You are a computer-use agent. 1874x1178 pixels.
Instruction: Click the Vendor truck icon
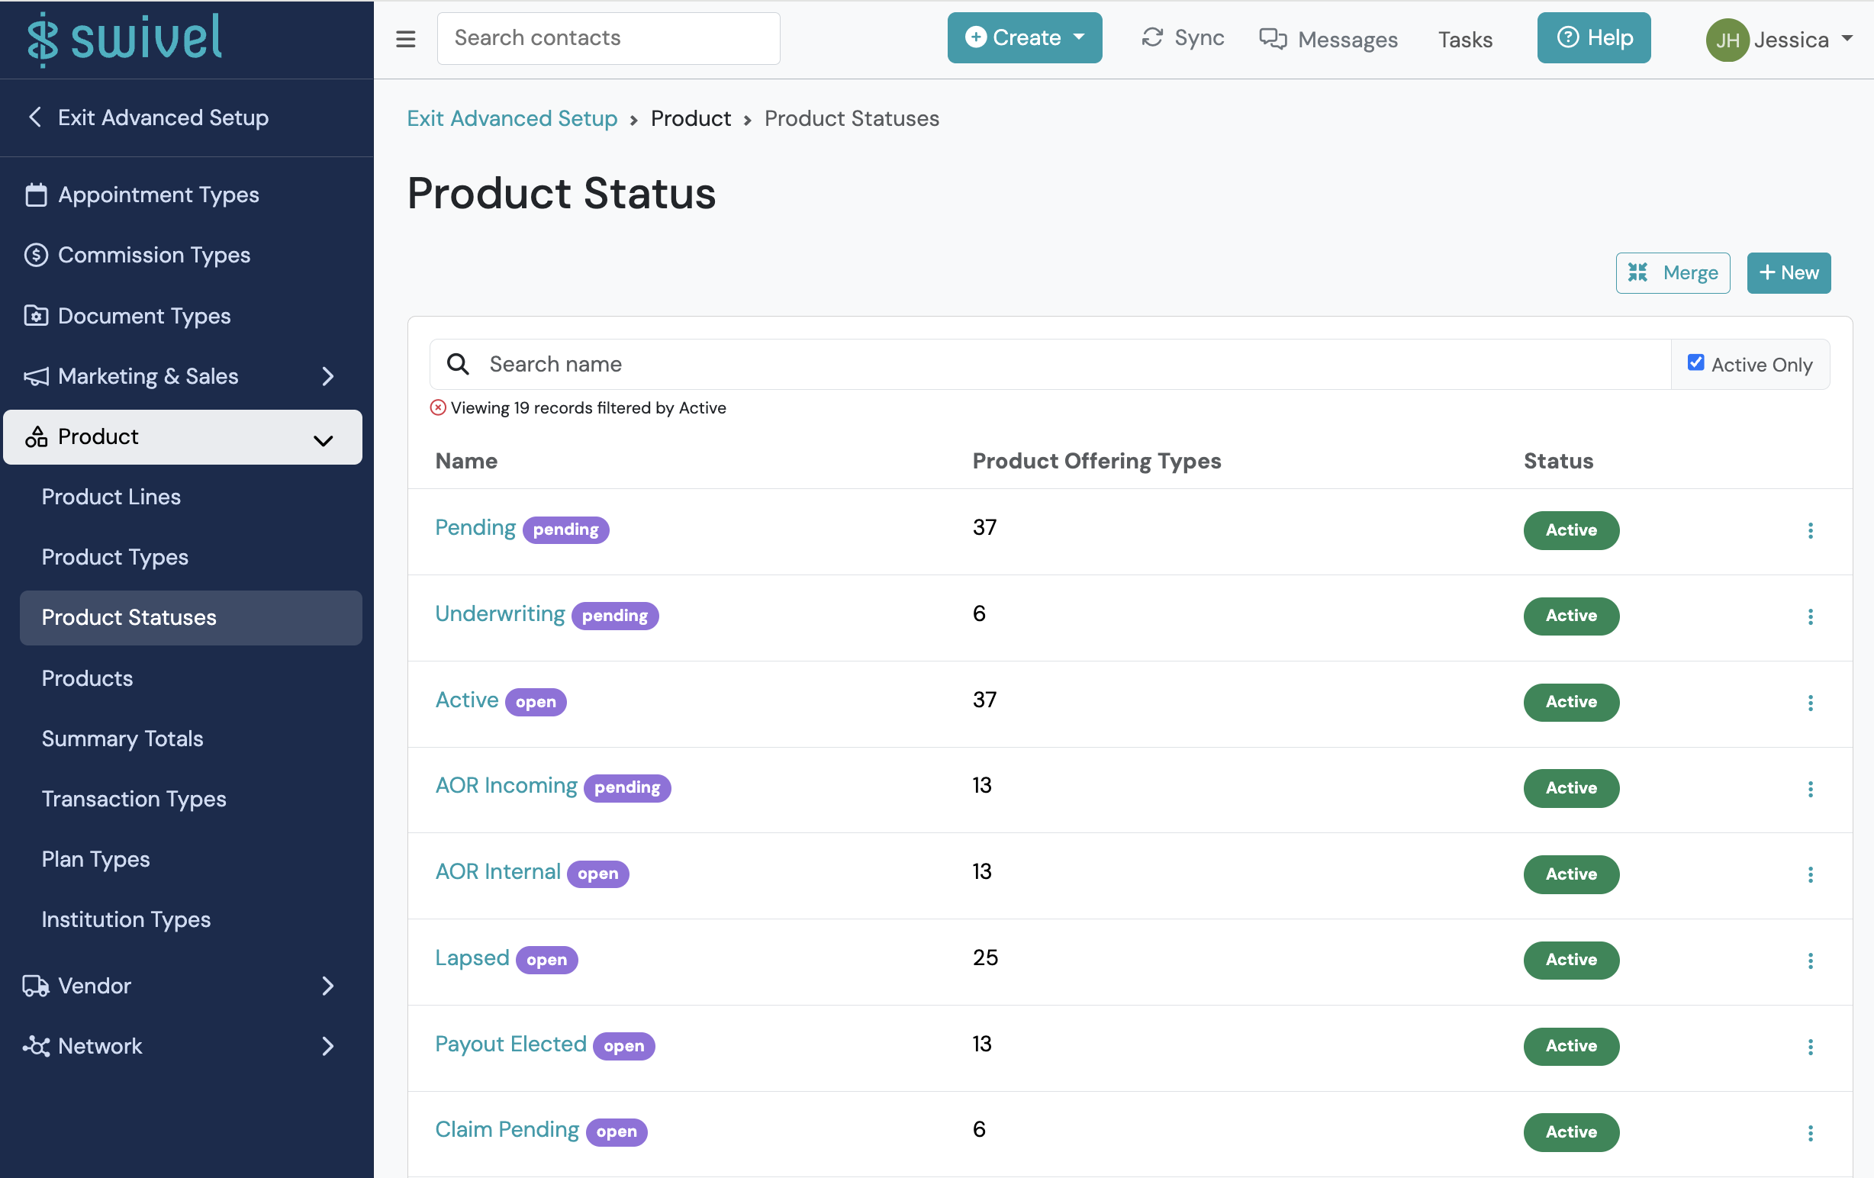pyautogui.click(x=36, y=986)
